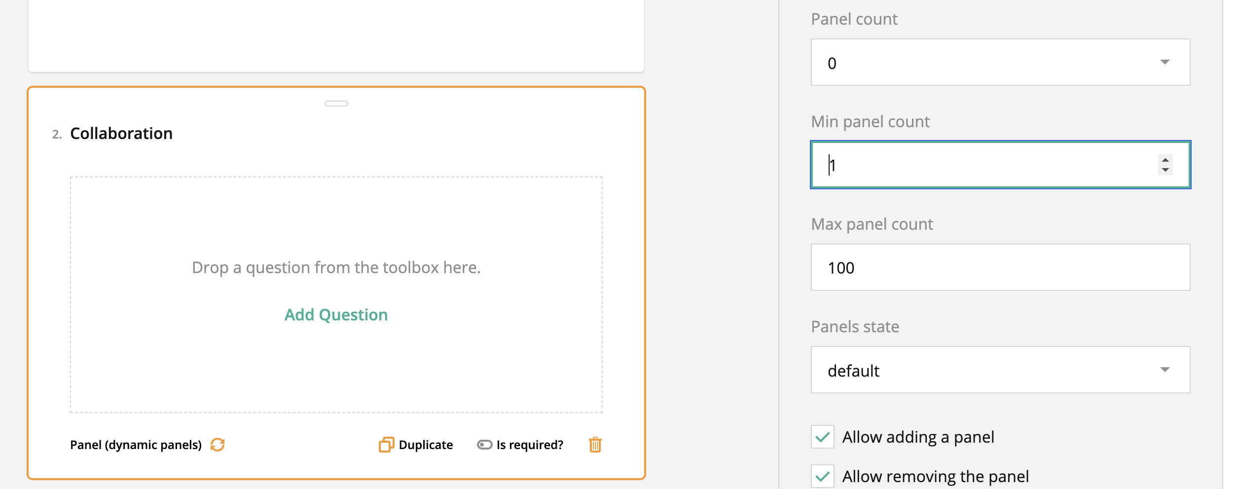Delete the Collaboration panel with trash icon
1237x489 pixels.
[x=595, y=445]
